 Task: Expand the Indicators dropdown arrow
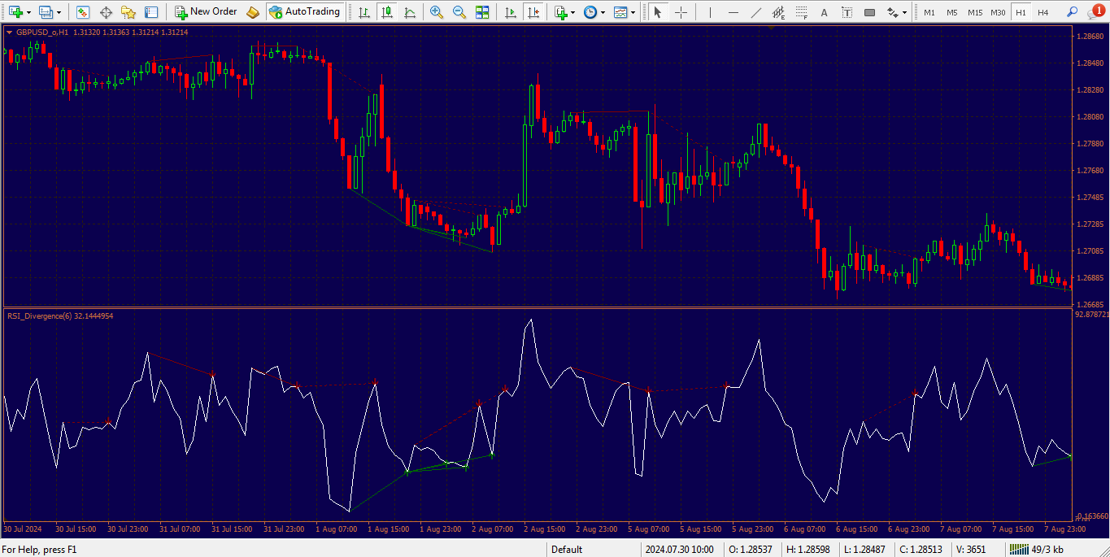573,12
